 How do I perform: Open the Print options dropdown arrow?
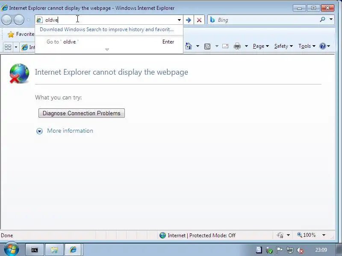[x=246, y=46]
